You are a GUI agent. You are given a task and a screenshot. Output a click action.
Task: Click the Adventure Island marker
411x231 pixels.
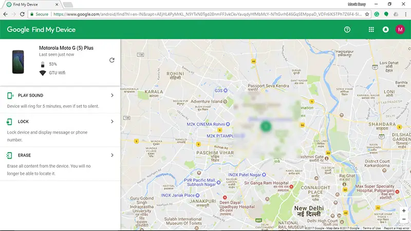point(225,101)
